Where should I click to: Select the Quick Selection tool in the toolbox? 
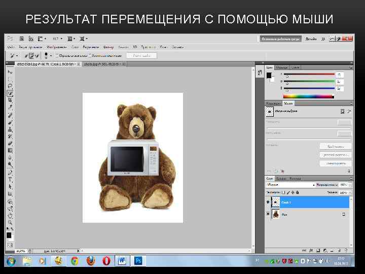click(x=10, y=93)
